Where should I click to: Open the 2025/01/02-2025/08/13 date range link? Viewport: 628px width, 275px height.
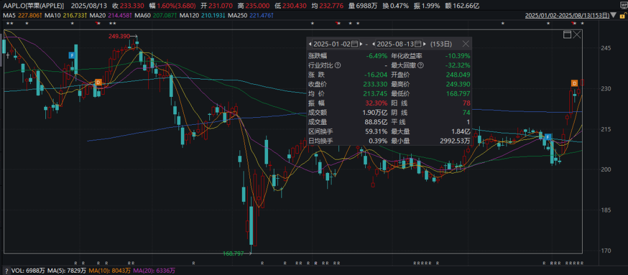click(x=567, y=16)
